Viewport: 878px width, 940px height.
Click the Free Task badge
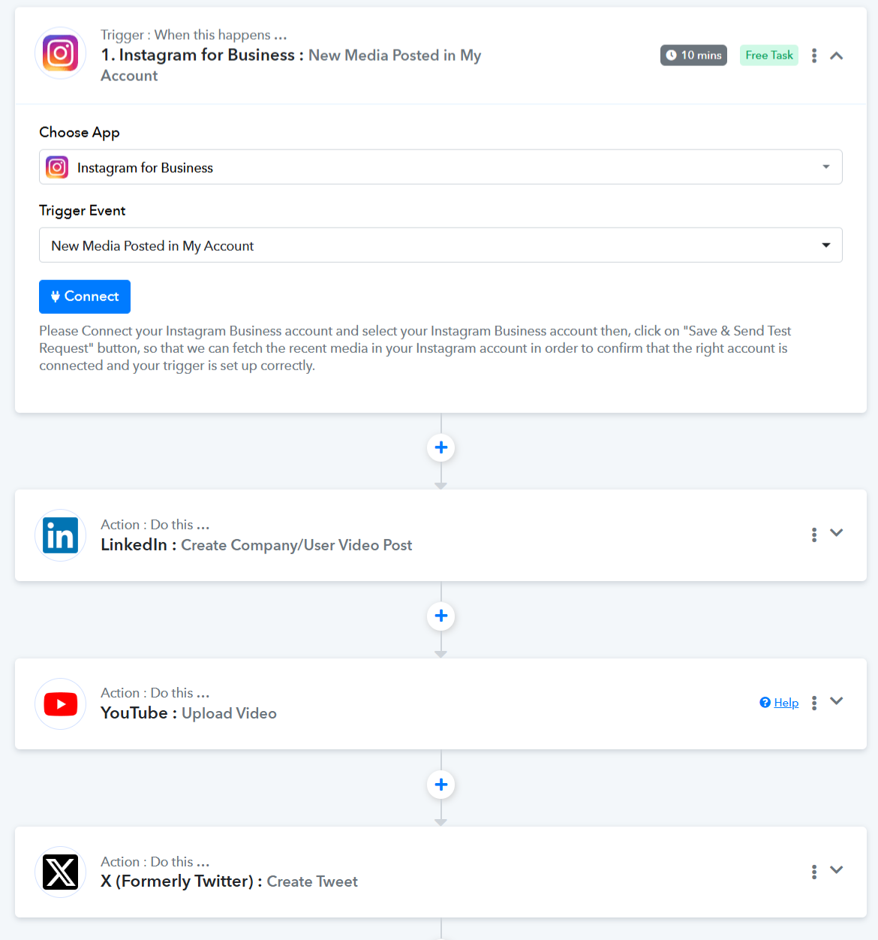[x=769, y=56]
